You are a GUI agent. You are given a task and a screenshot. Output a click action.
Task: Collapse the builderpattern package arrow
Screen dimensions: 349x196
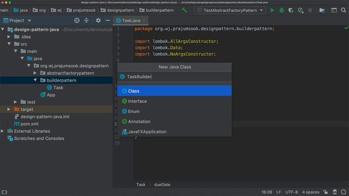(x=35, y=80)
